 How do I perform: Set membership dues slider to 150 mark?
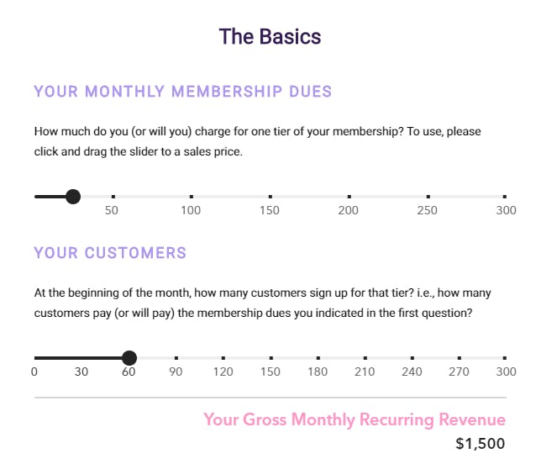[270, 197]
